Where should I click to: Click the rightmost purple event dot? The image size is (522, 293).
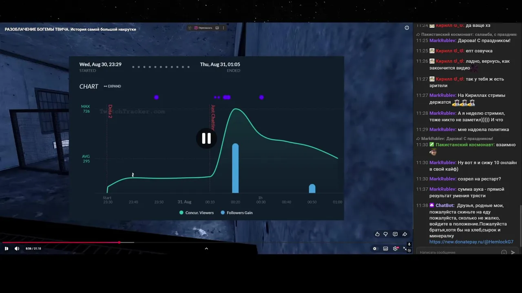[261, 97]
